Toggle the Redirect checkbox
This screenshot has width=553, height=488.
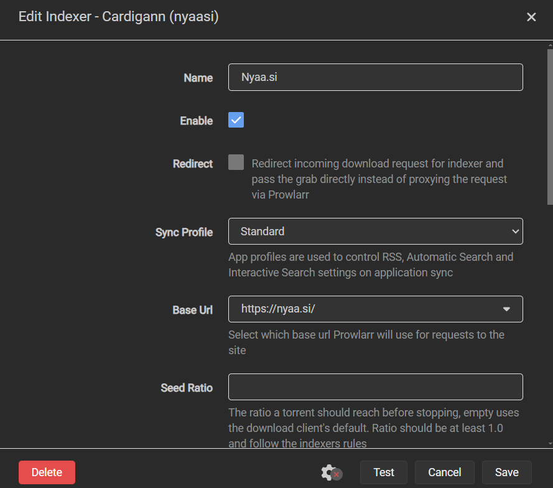(x=236, y=162)
